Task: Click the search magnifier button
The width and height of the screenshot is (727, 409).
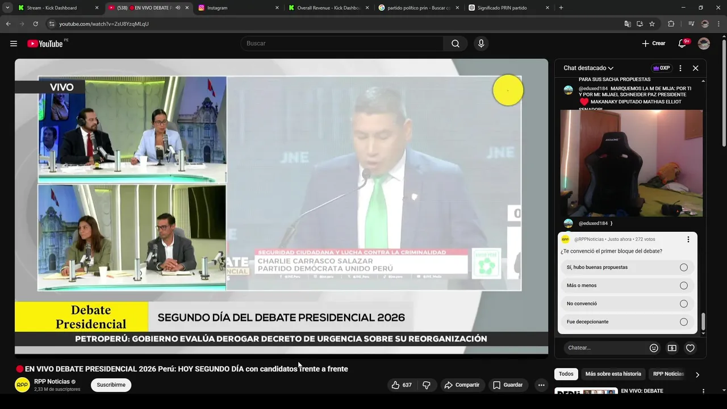Action: [x=456, y=44]
